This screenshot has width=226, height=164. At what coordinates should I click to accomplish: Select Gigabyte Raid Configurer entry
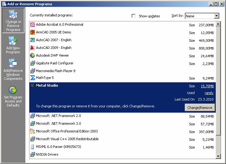pyautogui.click(x=123, y=63)
